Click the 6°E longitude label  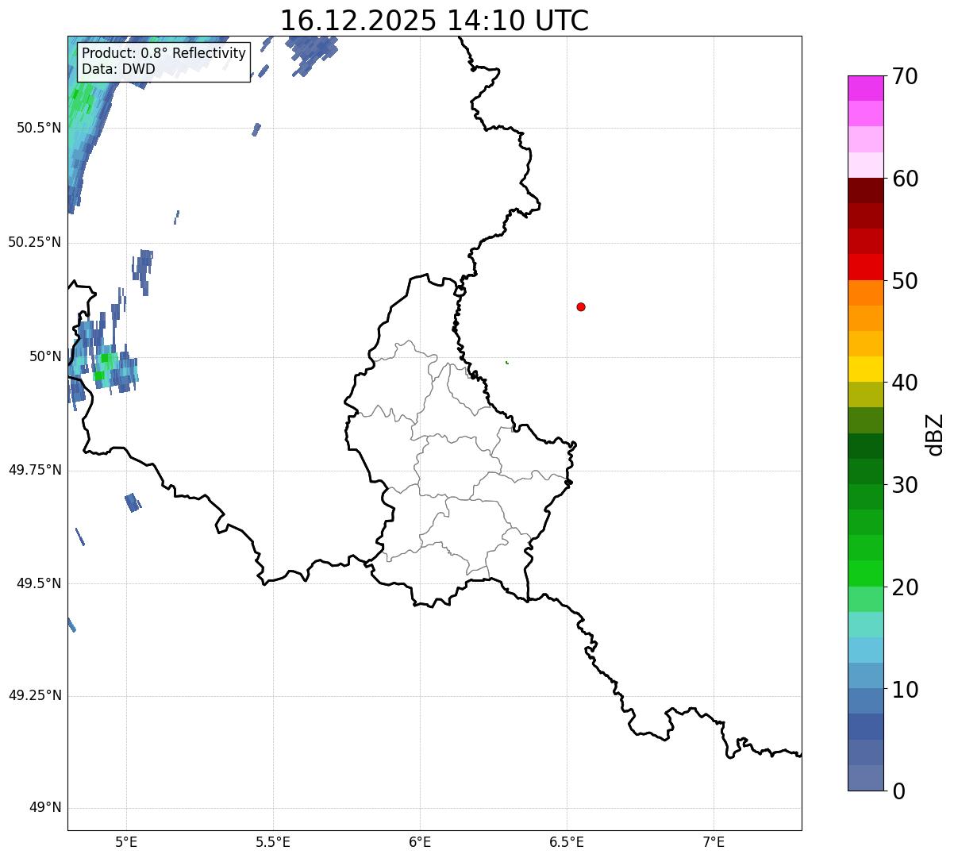[420, 841]
